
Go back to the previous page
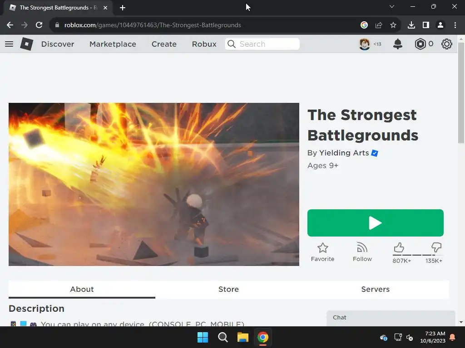(x=10, y=25)
